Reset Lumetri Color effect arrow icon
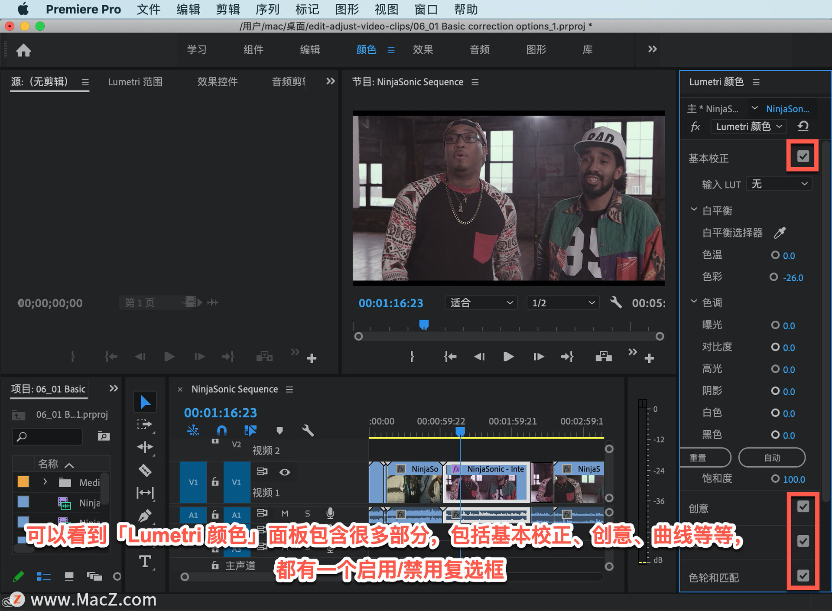The height and width of the screenshot is (611, 832). (803, 126)
